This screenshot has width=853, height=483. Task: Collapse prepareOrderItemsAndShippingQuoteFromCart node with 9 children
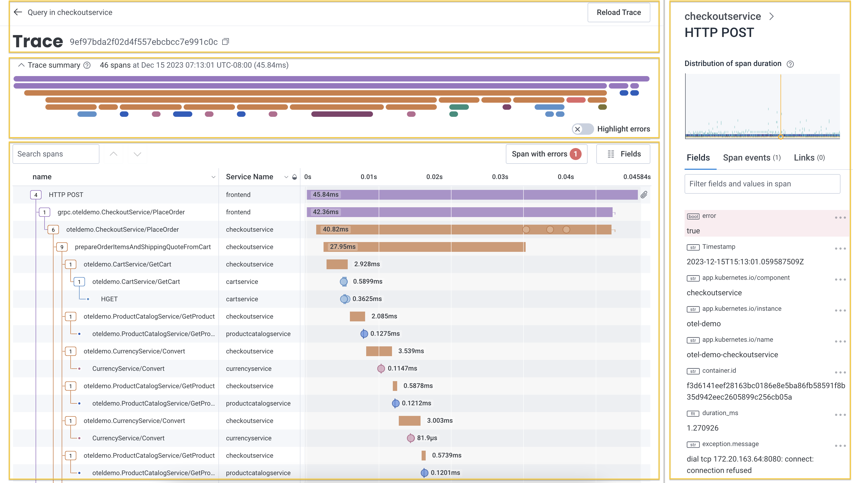[x=62, y=247]
